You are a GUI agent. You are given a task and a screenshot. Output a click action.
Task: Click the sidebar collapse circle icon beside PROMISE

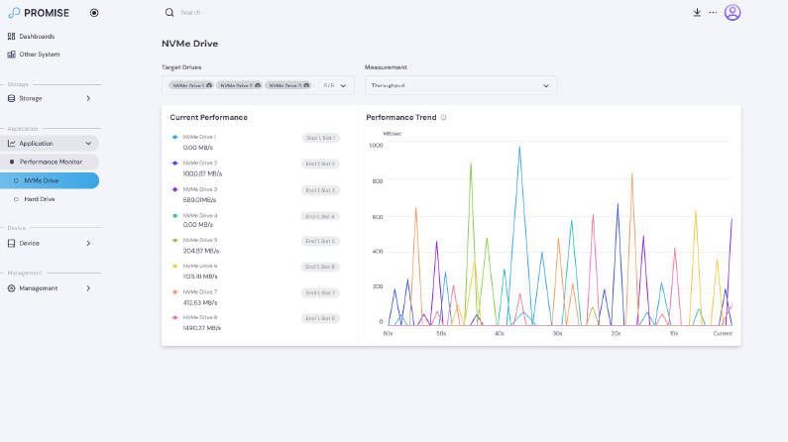94,13
